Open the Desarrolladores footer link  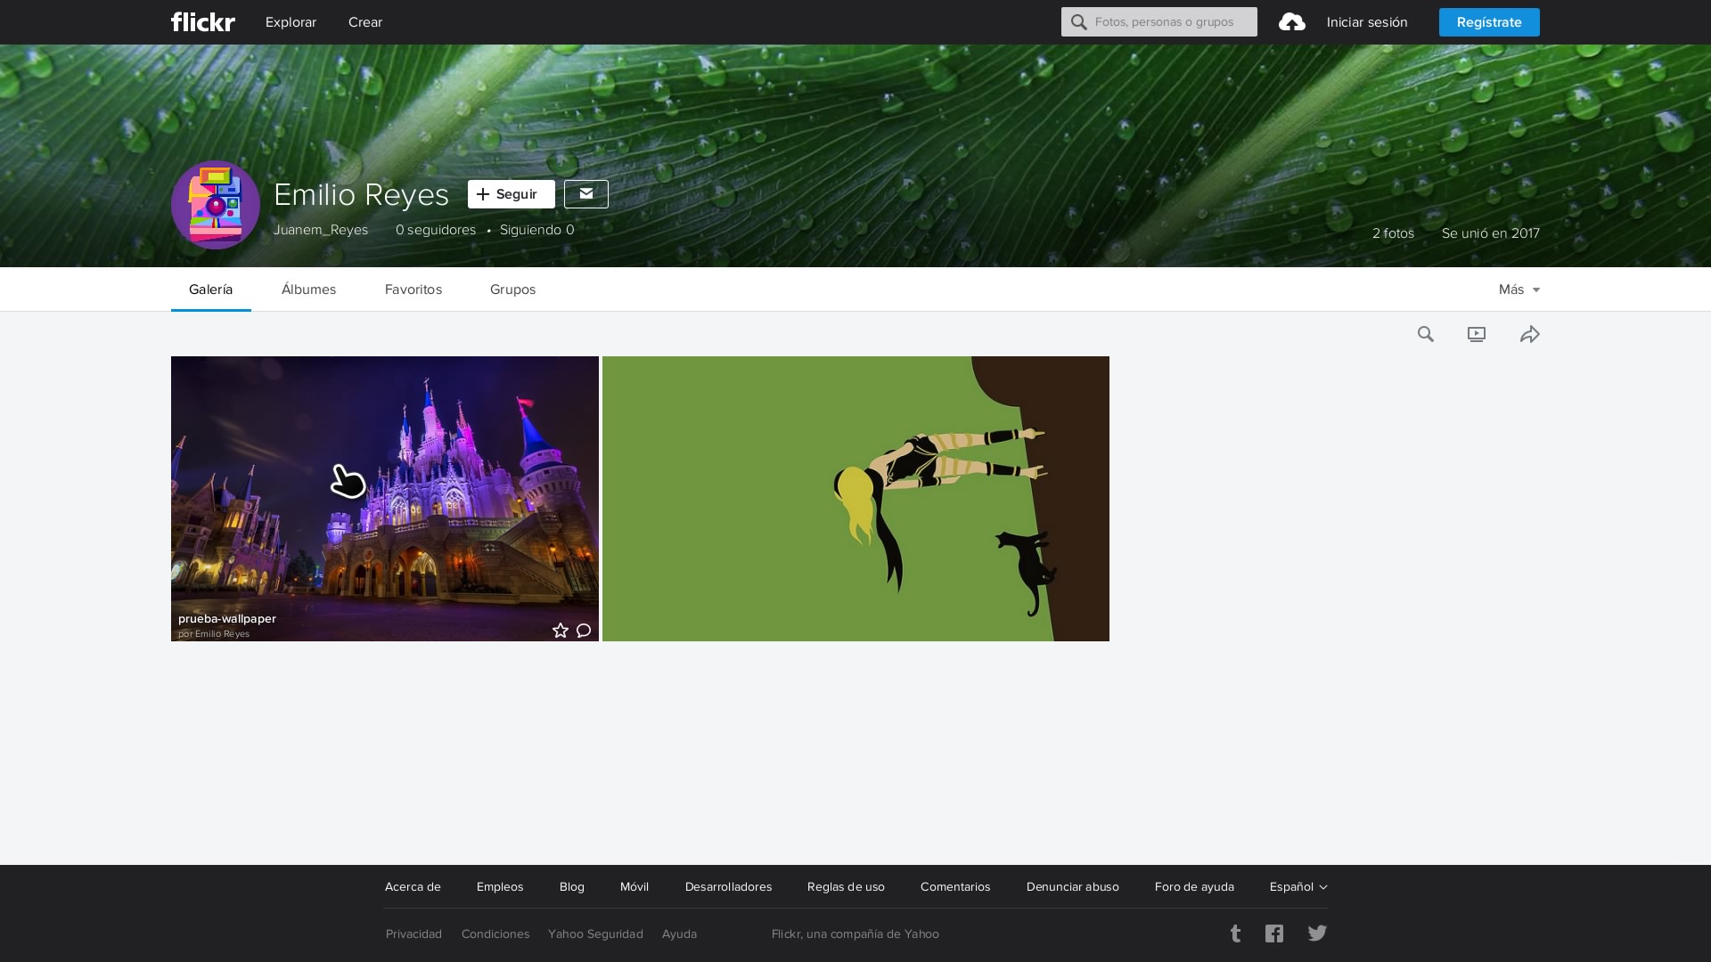729,887
